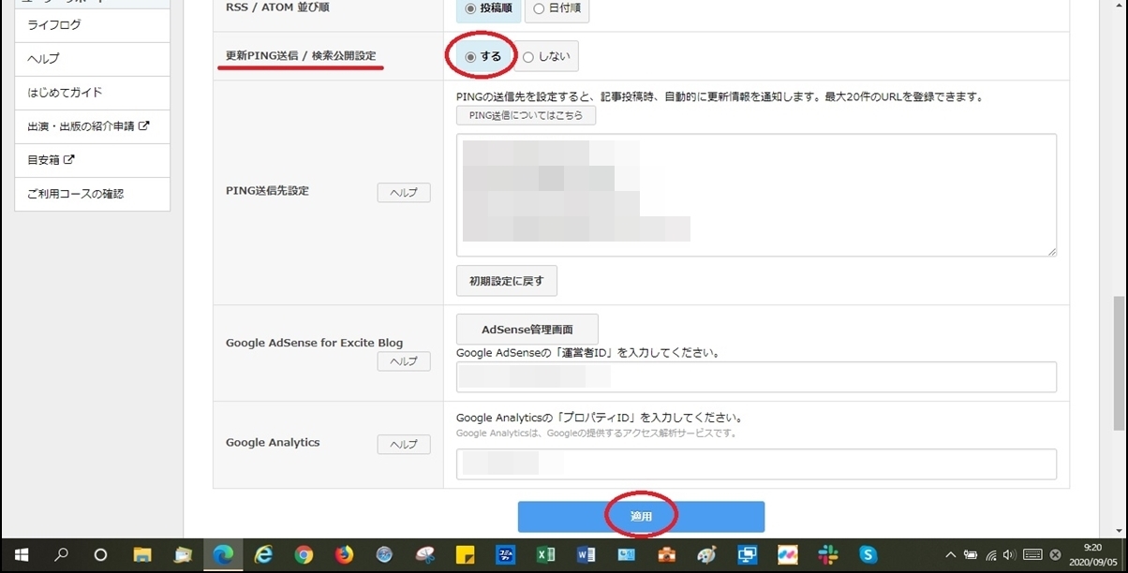Screen dimensions: 1128x573
Task: Open Word from the taskbar
Action: pyautogui.click(x=586, y=554)
